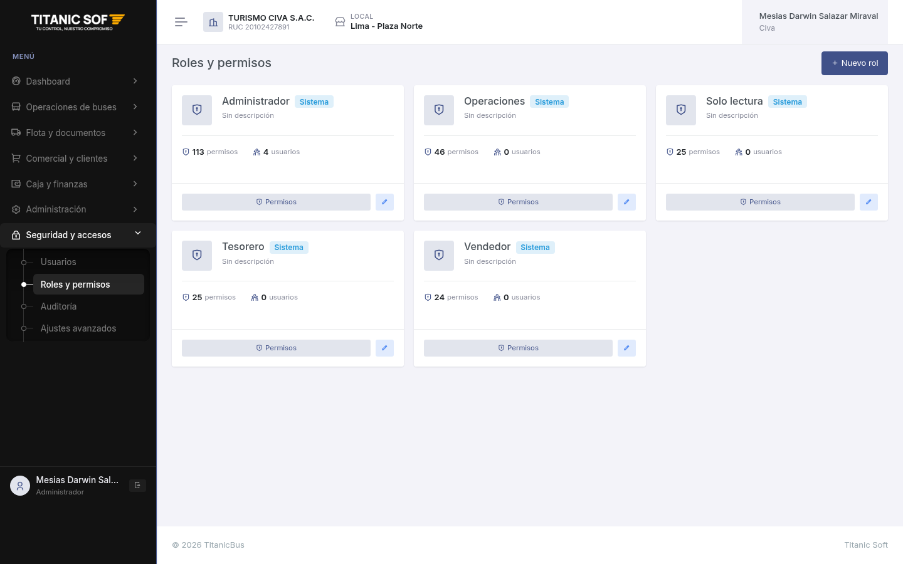Edit the Operaciones role with the pencil icon
This screenshot has height=564, width=903.
click(x=626, y=202)
